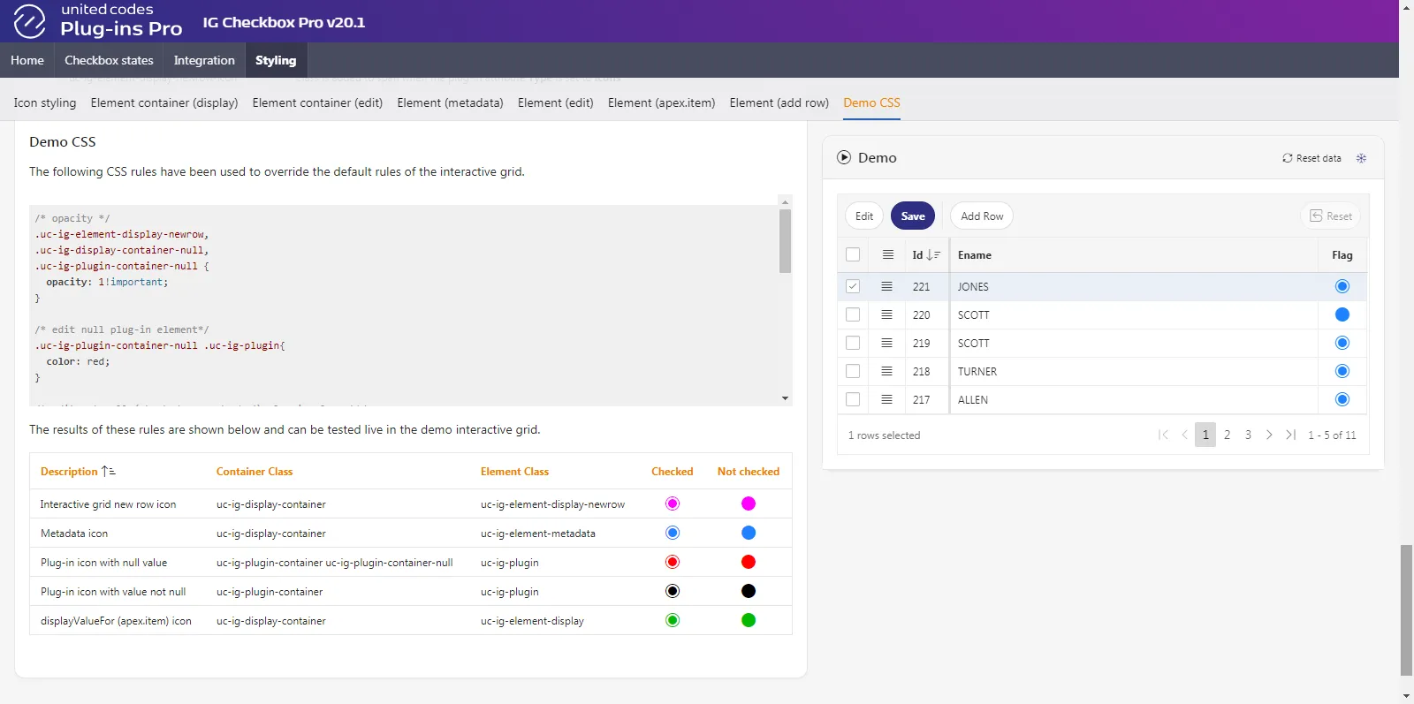Check the row selector for ALLEN
1414x704 pixels.
tap(853, 399)
